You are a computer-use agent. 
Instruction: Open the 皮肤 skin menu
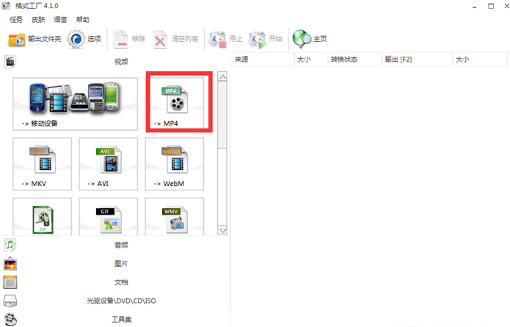pos(38,20)
